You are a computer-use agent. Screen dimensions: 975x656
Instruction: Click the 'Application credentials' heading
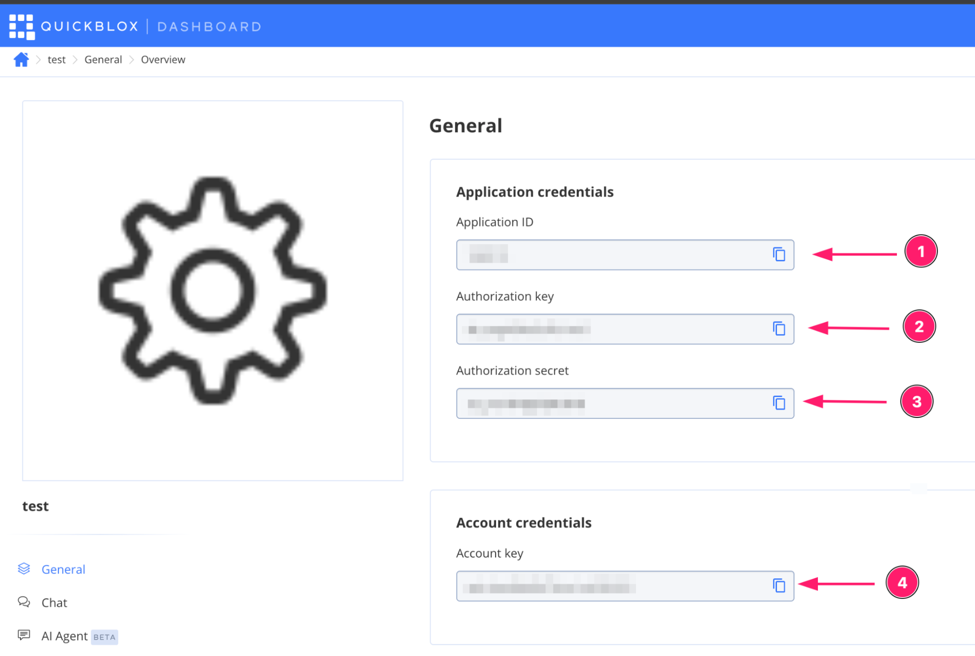(535, 192)
